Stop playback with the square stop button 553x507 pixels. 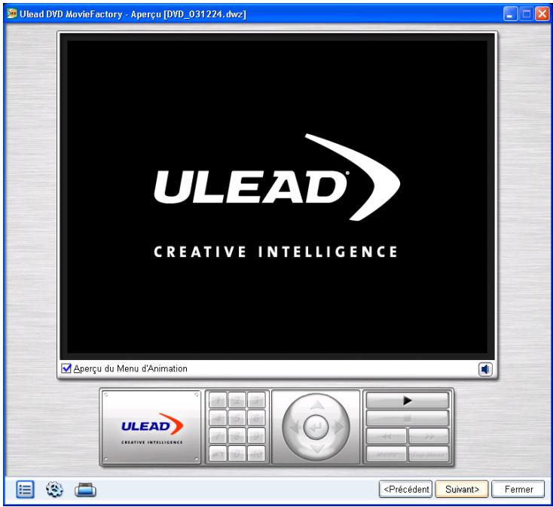[x=408, y=418]
